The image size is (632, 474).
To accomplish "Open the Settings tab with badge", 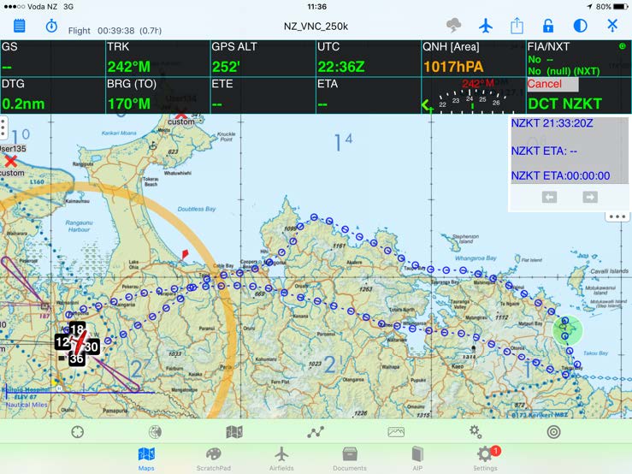I will point(485,459).
